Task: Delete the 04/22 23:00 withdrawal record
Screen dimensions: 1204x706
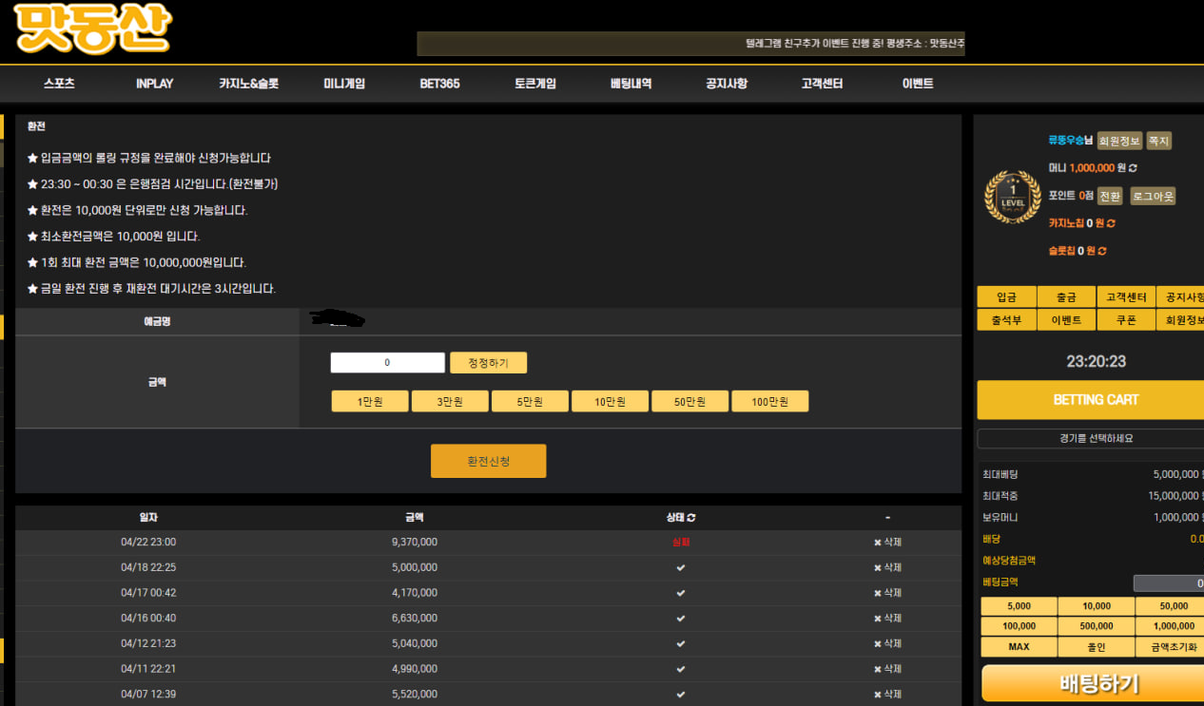Action: (x=887, y=543)
